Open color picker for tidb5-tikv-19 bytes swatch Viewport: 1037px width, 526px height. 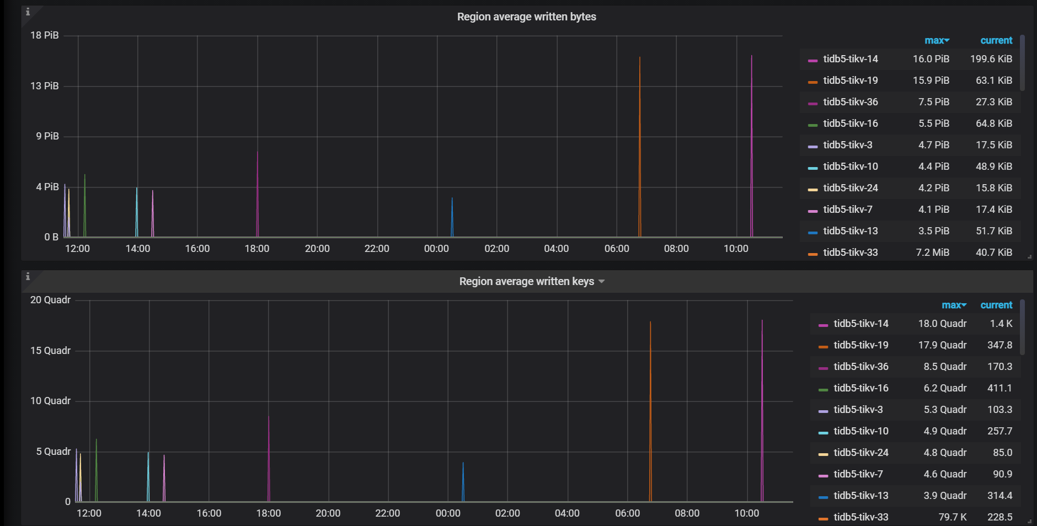pos(813,82)
